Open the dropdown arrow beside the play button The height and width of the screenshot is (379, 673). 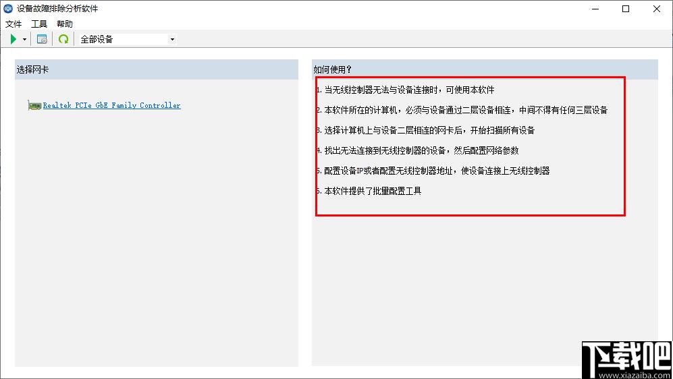[x=24, y=39]
